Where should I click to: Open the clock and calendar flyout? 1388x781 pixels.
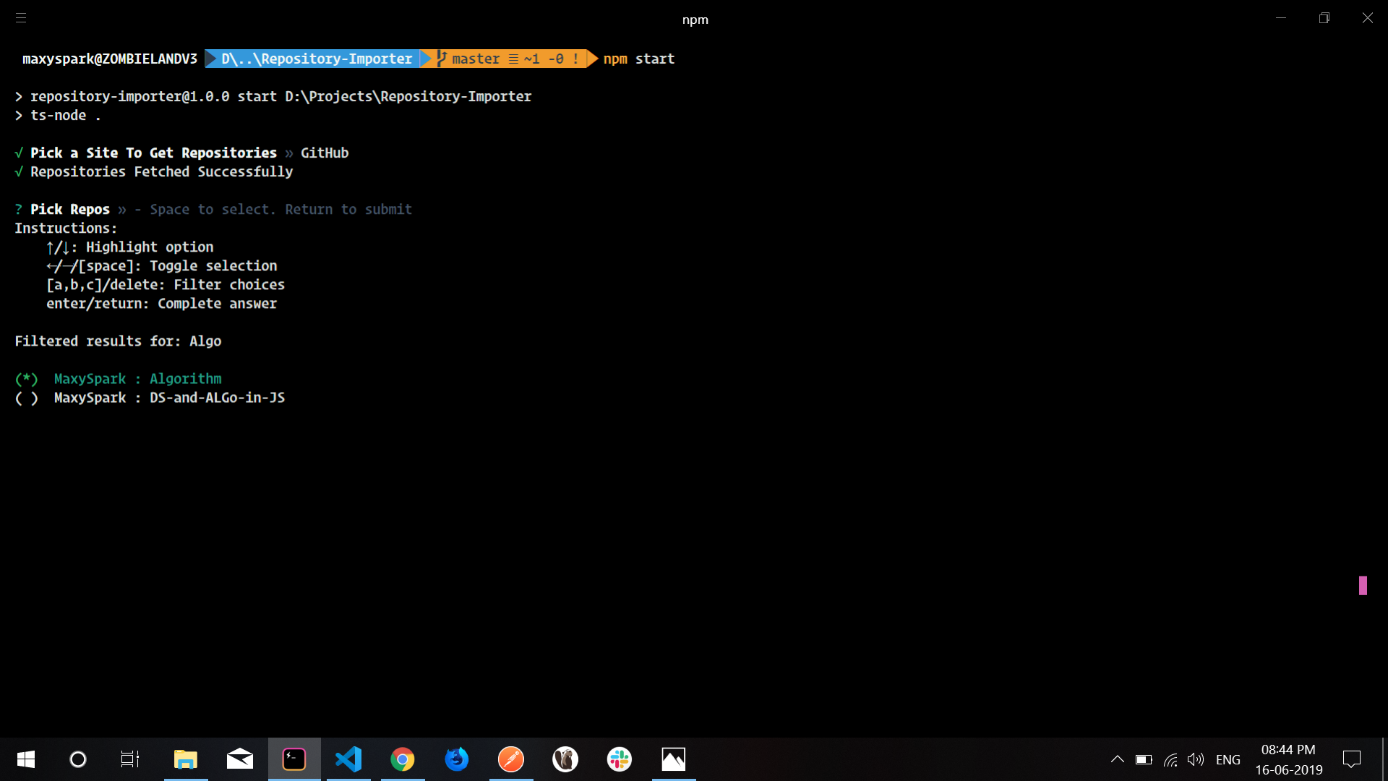pyautogui.click(x=1288, y=759)
